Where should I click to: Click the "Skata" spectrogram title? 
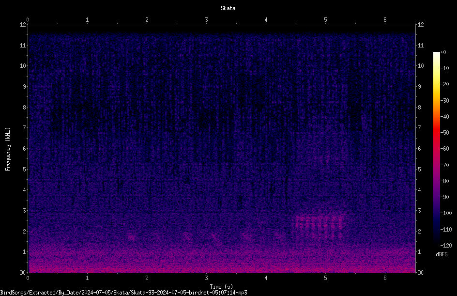click(x=228, y=8)
